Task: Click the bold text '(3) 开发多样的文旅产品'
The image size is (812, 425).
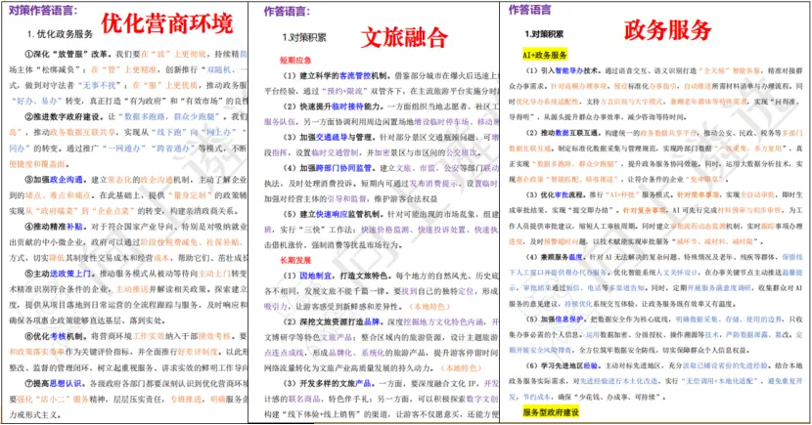Action: pos(328,384)
